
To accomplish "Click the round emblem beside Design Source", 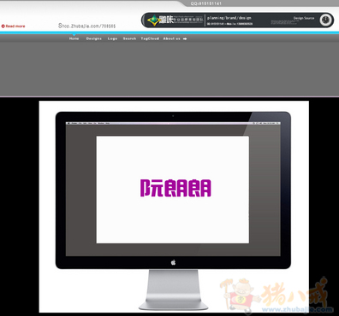I will pyautogui.click(x=325, y=20).
